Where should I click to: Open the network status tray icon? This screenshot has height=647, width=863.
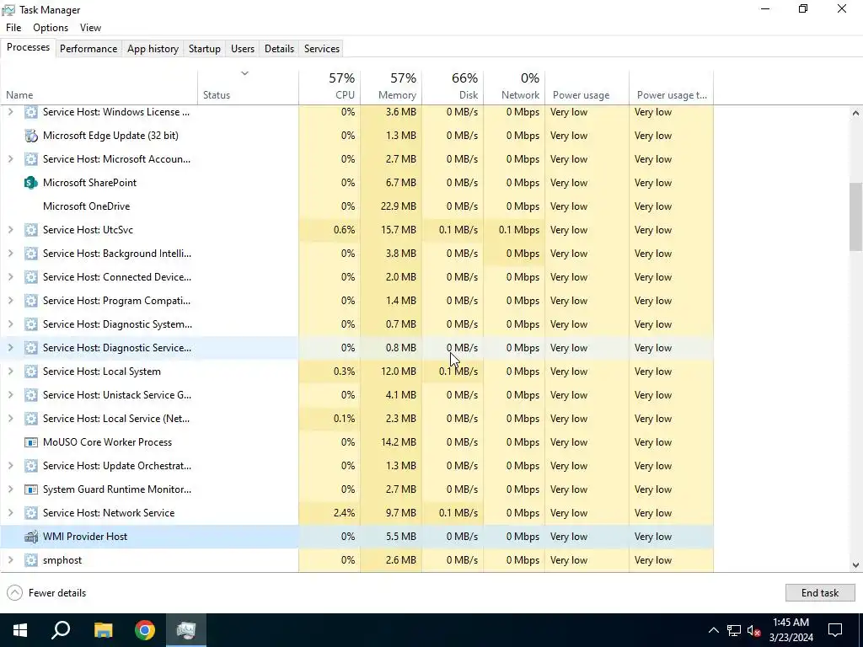coord(734,630)
